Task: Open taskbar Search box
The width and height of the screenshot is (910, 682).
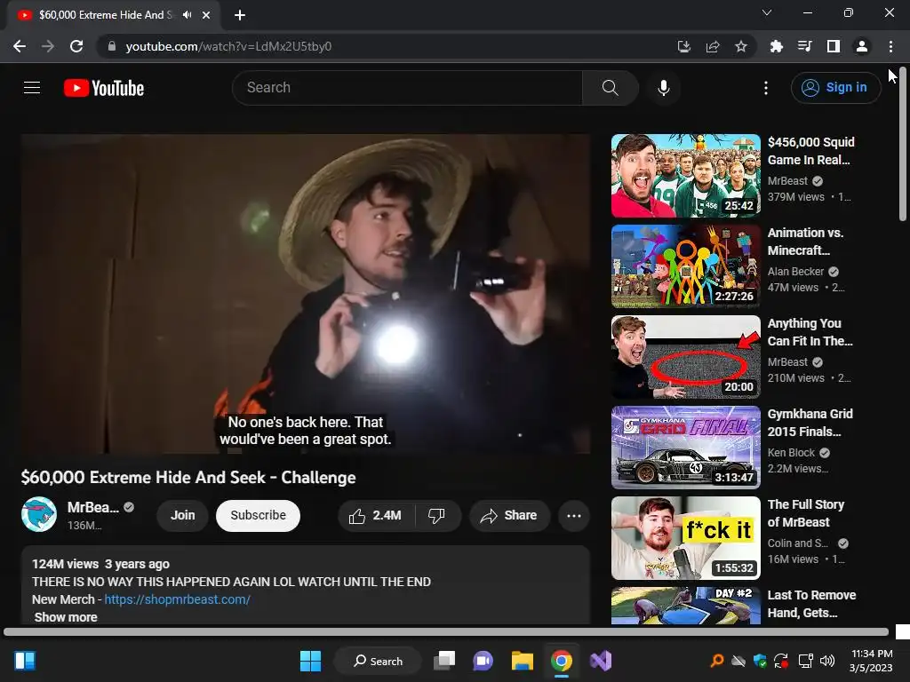Action: 378,661
